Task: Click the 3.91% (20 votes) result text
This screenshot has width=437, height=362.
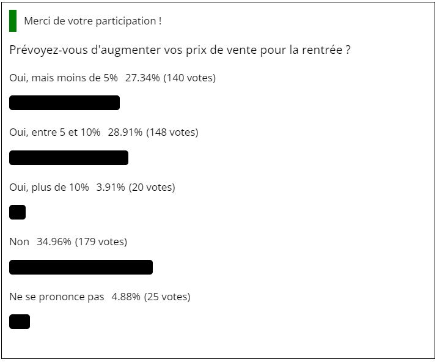Action: 136,187
